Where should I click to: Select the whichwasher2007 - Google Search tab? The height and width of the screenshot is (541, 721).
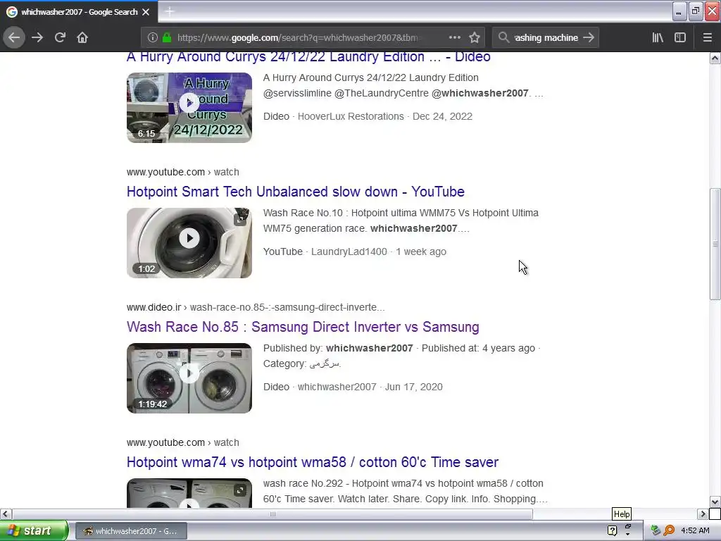(x=79, y=11)
